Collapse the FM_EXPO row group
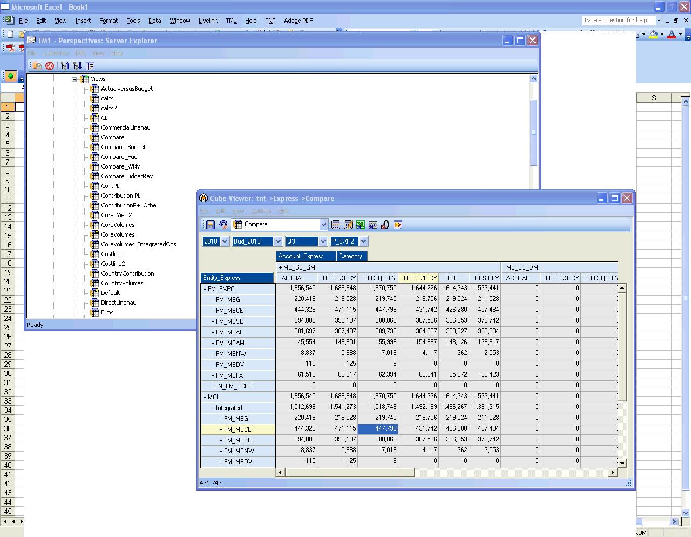 [x=206, y=289]
